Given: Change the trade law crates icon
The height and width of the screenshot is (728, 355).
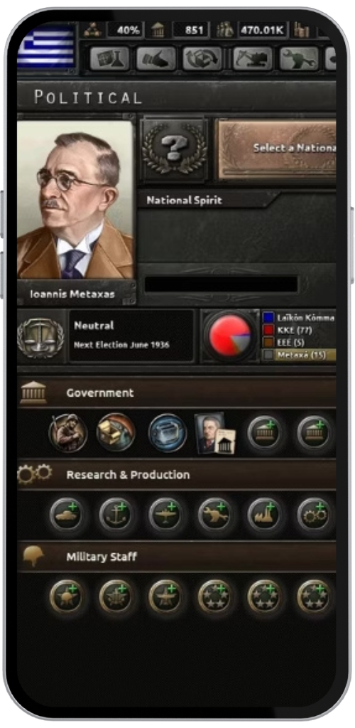Looking at the screenshot, I should coord(116,432).
